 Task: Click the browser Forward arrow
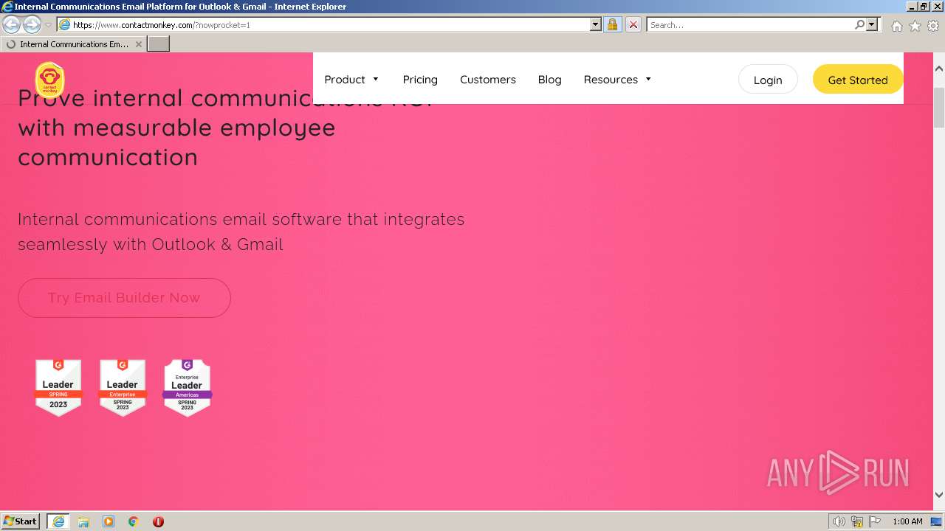click(x=32, y=25)
